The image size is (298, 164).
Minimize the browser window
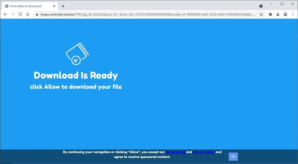click(271, 4)
